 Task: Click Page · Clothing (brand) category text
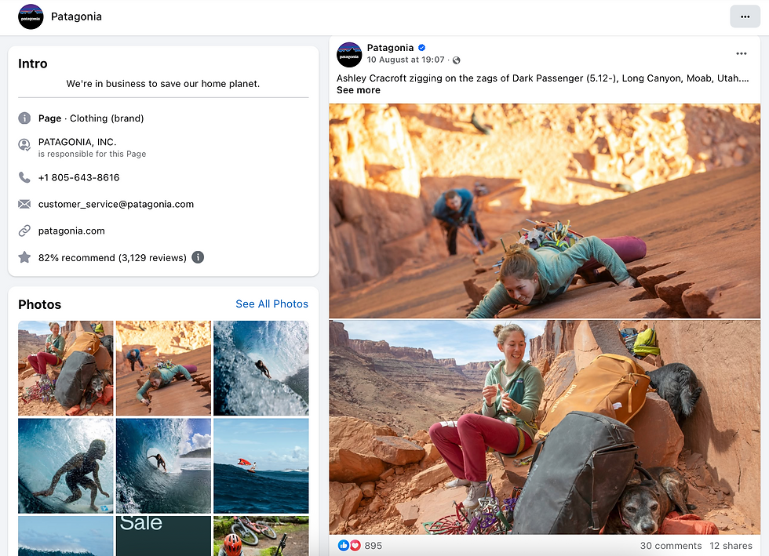(x=91, y=118)
